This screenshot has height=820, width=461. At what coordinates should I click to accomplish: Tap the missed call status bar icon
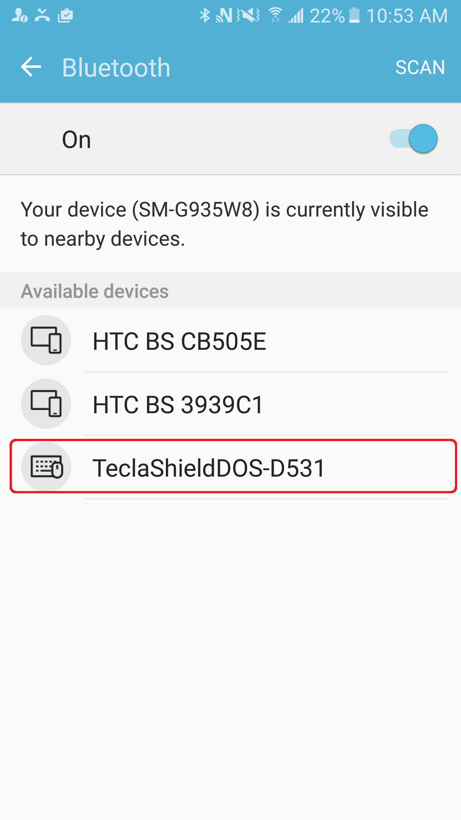coord(42,15)
